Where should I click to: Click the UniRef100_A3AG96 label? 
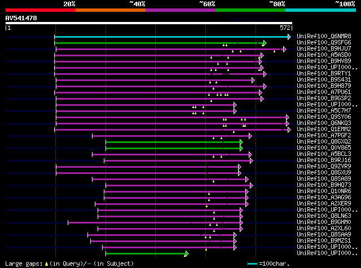click(x=324, y=198)
